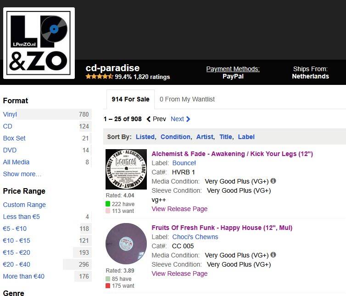Screen dimensions: 346x296
Task: View Release Page for Fruits Of Fresh Funk
Action: 179,274
